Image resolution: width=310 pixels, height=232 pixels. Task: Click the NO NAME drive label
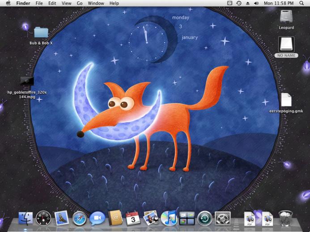click(286, 56)
